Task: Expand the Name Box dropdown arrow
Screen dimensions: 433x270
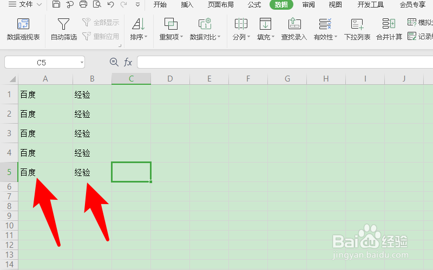Action: [x=82, y=63]
